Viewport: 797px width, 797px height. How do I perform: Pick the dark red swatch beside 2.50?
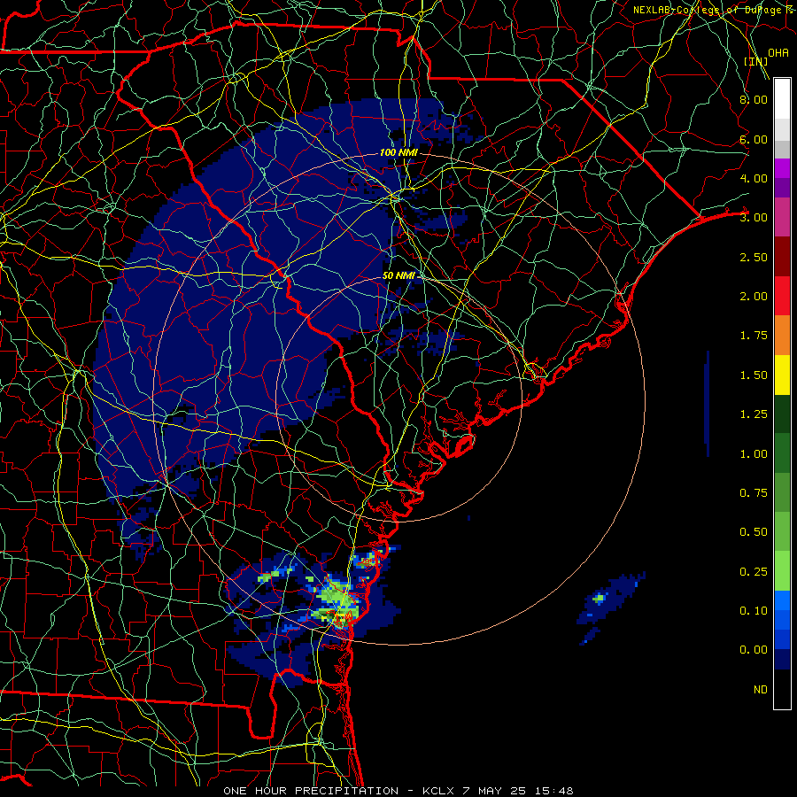coord(782,257)
